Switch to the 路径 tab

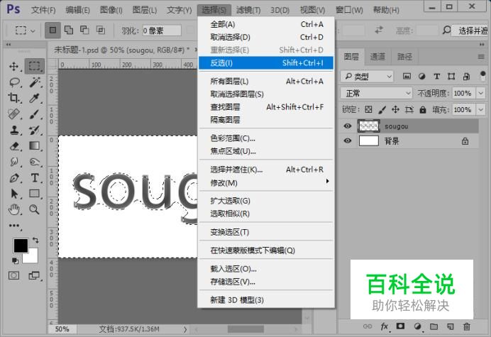(x=404, y=57)
